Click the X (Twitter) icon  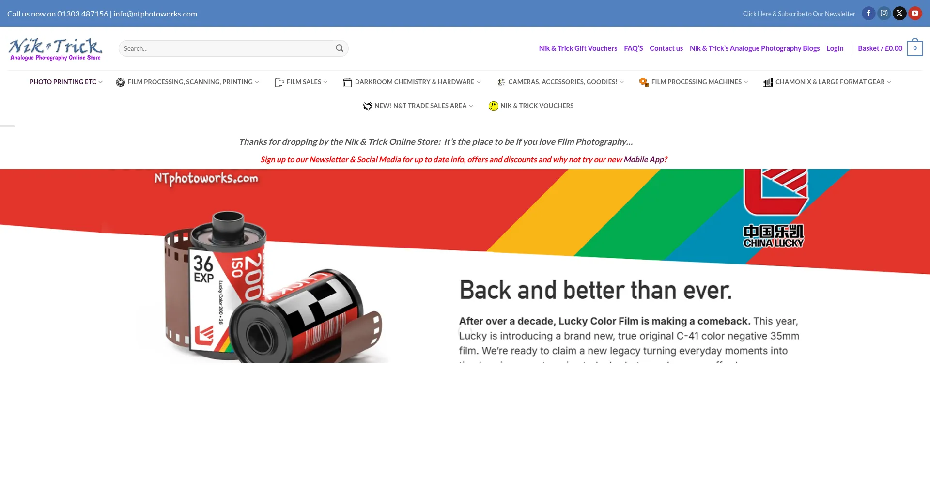899,14
